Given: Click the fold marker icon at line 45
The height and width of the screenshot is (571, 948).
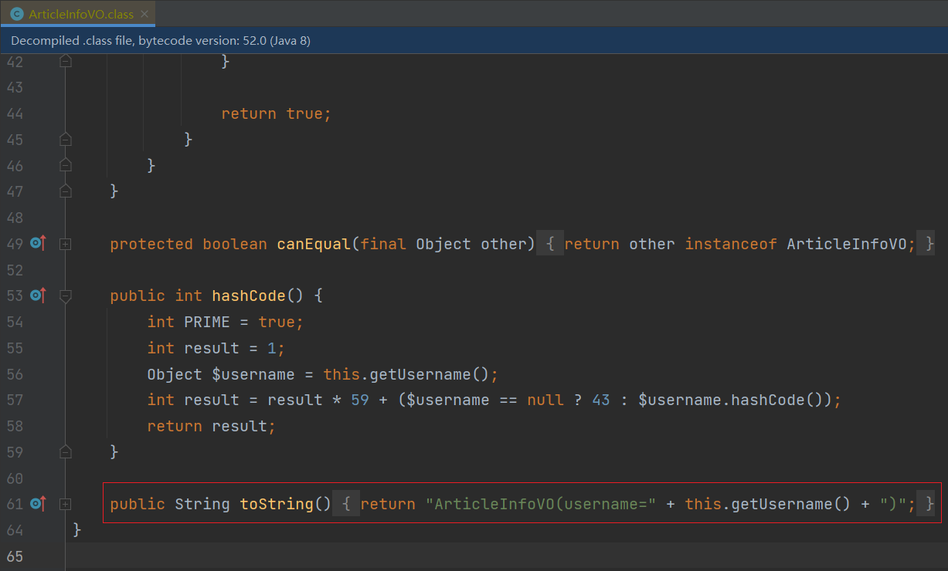Looking at the screenshot, I should [66, 139].
